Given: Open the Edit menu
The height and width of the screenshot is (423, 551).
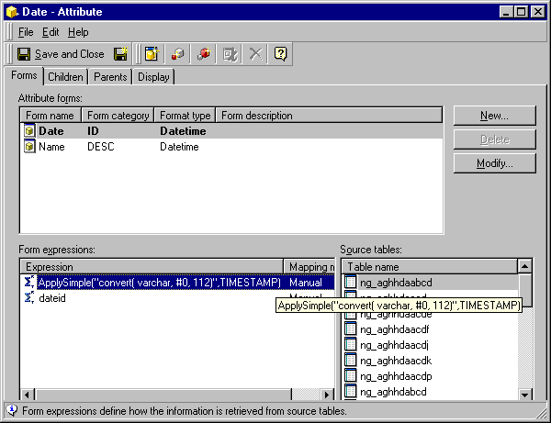Looking at the screenshot, I should coord(51,32).
